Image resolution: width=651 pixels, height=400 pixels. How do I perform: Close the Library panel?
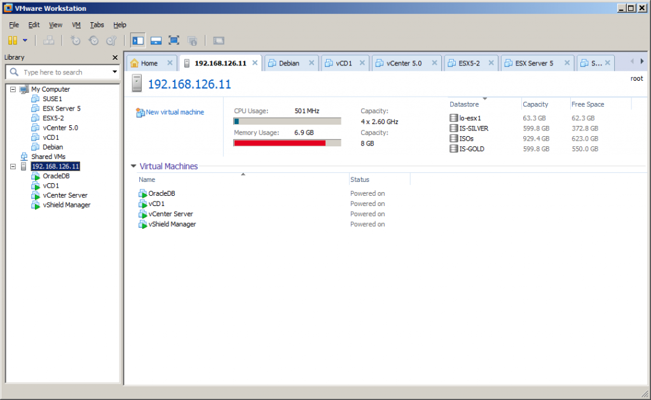115,57
